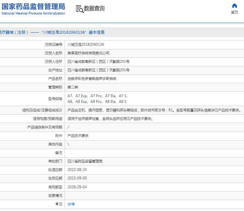
Task: Click the 有效期至 row label
Action: click(55, 187)
